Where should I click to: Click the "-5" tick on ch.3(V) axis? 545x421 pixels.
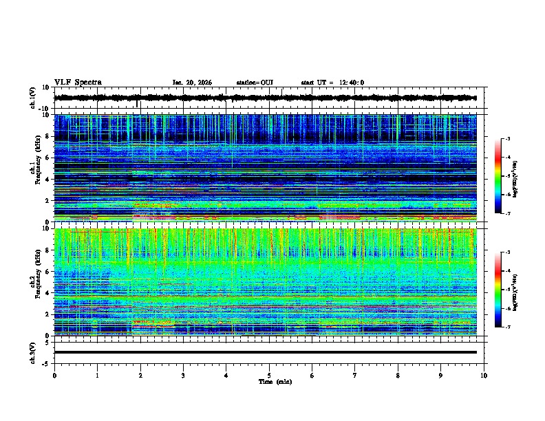tap(46, 364)
